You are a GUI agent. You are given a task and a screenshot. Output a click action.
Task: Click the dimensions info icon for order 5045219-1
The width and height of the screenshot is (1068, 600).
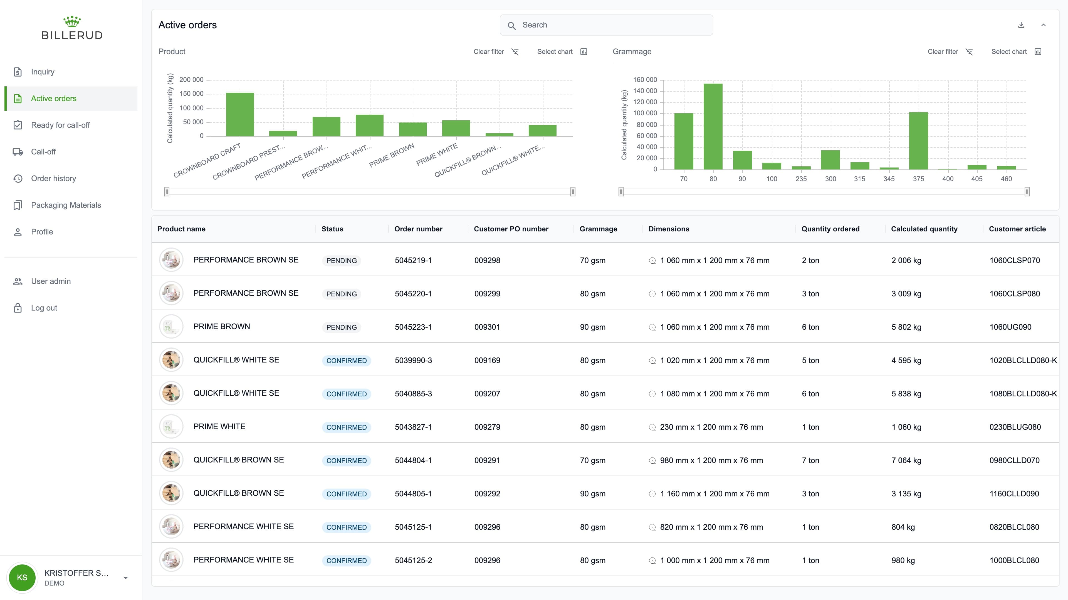(652, 261)
